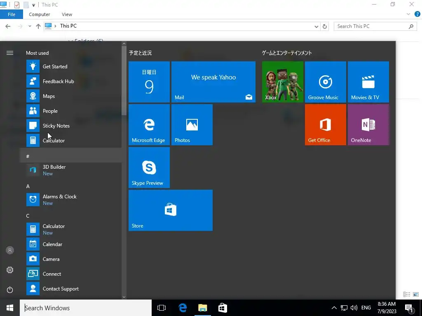Launch Microsoft Edge tile
Viewport: 422px width, 316px height.
click(149, 125)
